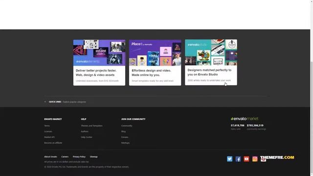The width and height of the screenshot is (313, 176).
Task: Open the Envato Elements card image
Action: 99,53
